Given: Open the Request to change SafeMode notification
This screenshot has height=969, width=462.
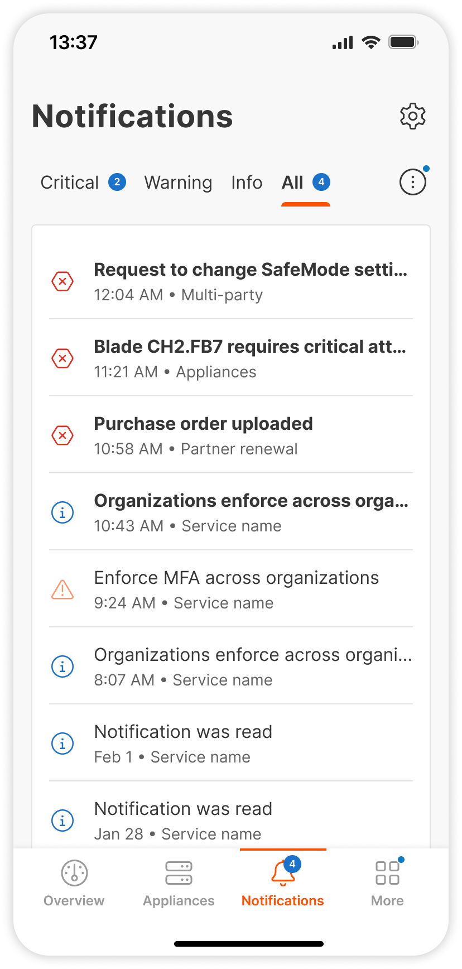Looking at the screenshot, I should tap(251, 281).
